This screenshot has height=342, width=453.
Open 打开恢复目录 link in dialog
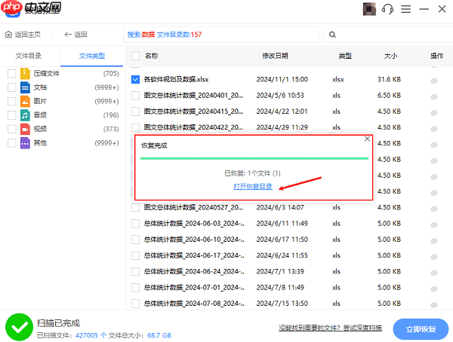253,187
